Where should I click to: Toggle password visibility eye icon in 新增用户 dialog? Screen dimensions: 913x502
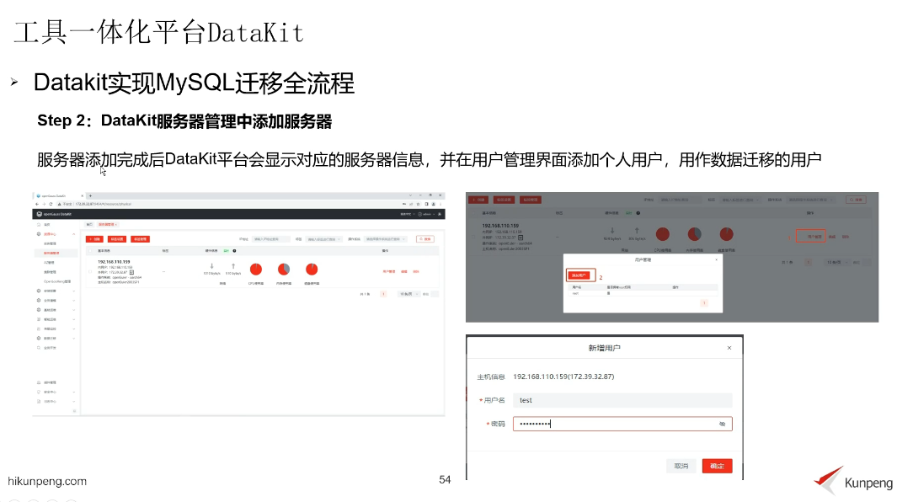[x=722, y=424]
